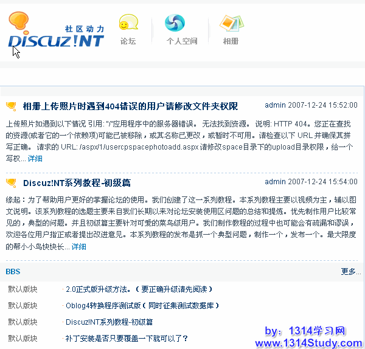
Task: Open the Discuz!NT系列教程-初级篇 thread in BBS list
Action: tap(109, 322)
